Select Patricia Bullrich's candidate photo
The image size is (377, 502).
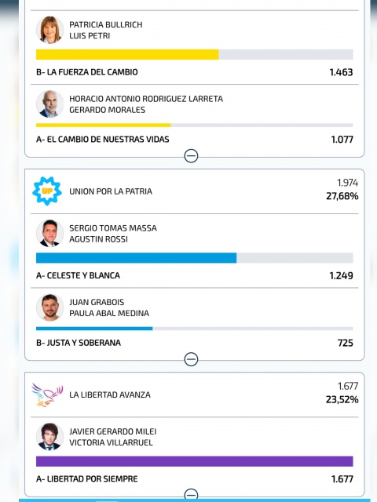49,30
